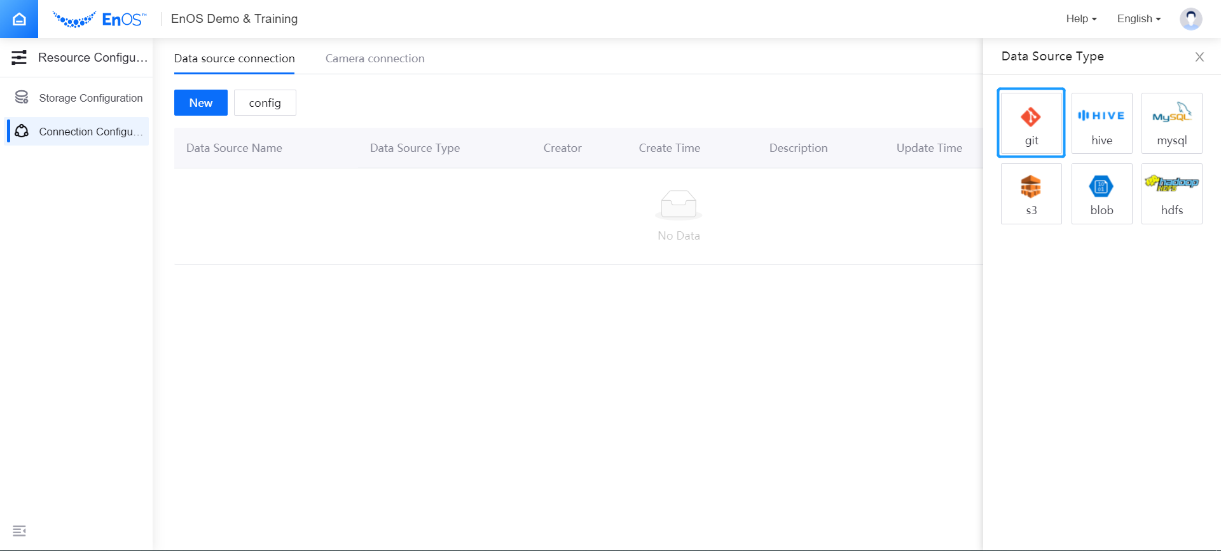Pick the MySQL data source type

pos(1171,123)
